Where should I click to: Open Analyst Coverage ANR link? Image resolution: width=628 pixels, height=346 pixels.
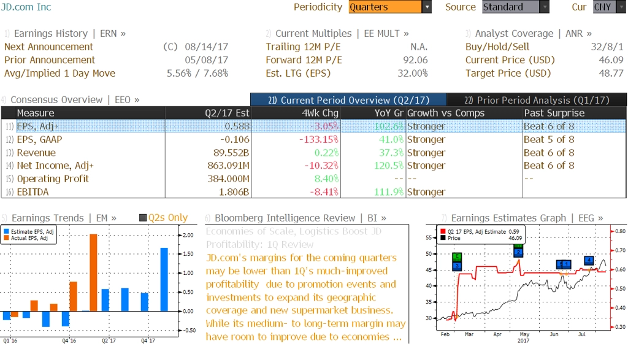534,34
